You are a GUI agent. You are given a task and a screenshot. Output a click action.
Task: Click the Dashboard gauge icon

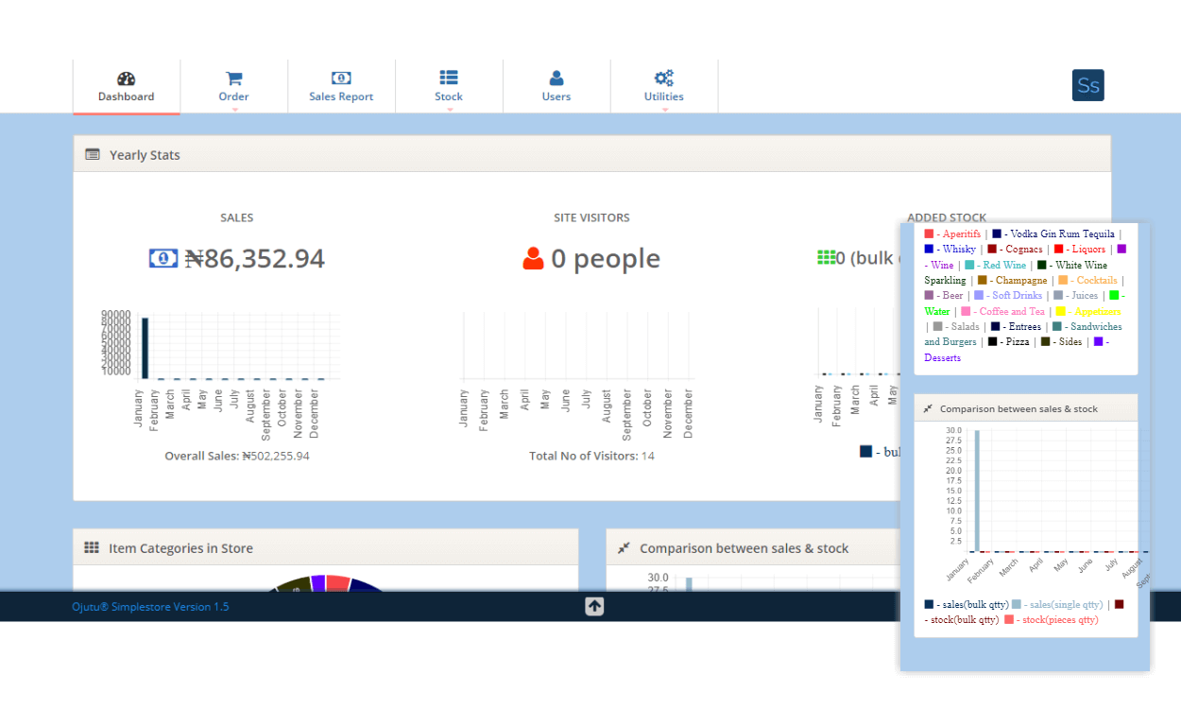127,78
